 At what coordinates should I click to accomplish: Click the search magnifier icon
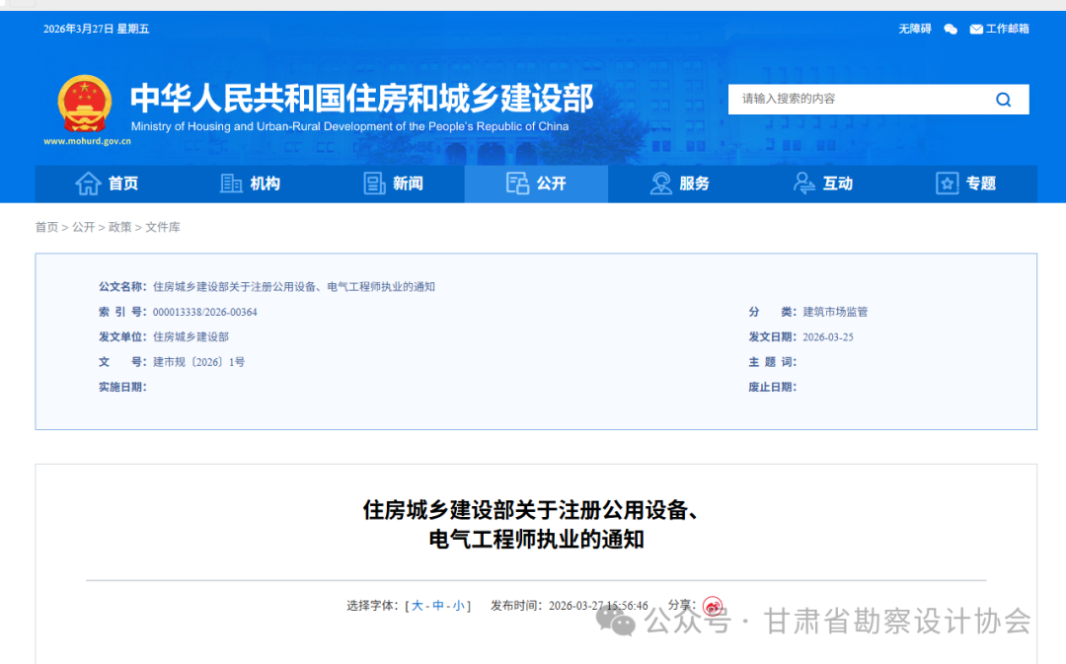(x=1003, y=99)
